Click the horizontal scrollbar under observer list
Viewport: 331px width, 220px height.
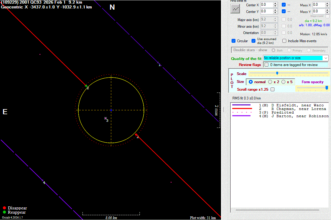tap(277, 210)
